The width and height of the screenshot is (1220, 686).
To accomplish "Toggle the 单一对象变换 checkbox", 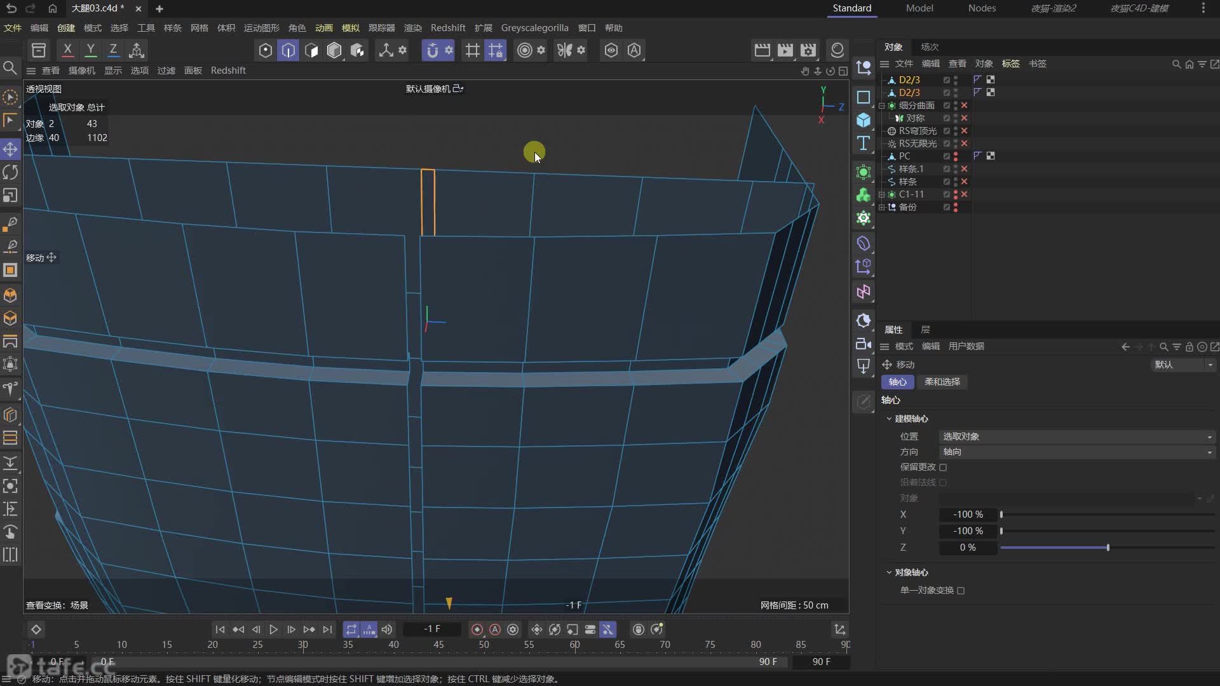I will [961, 590].
